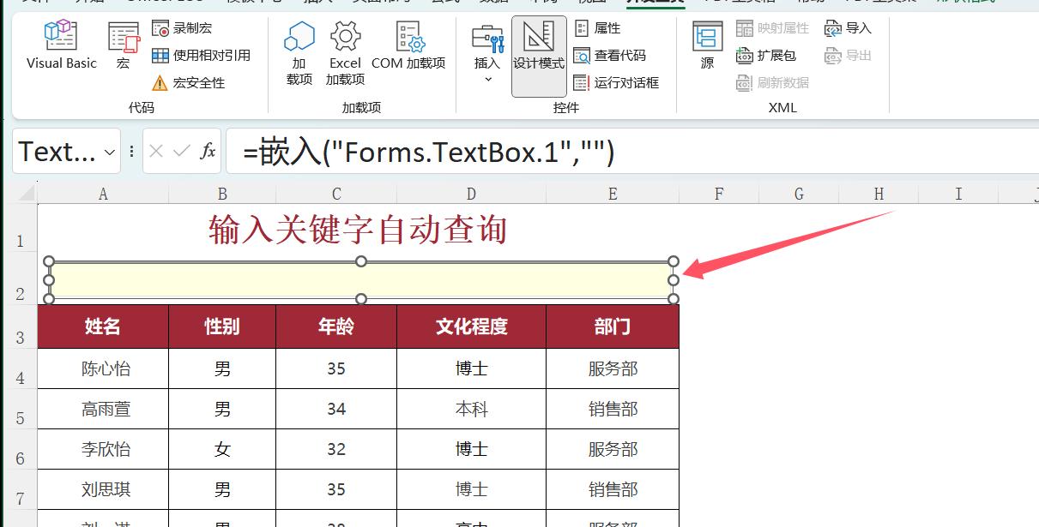Image resolution: width=1039 pixels, height=527 pixels.
Task: Select 销售部 in the 高雨萱 row
Action: click(x=613, y=409)
